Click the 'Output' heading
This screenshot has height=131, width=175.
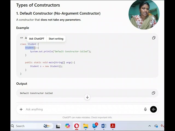click(22, 84)
